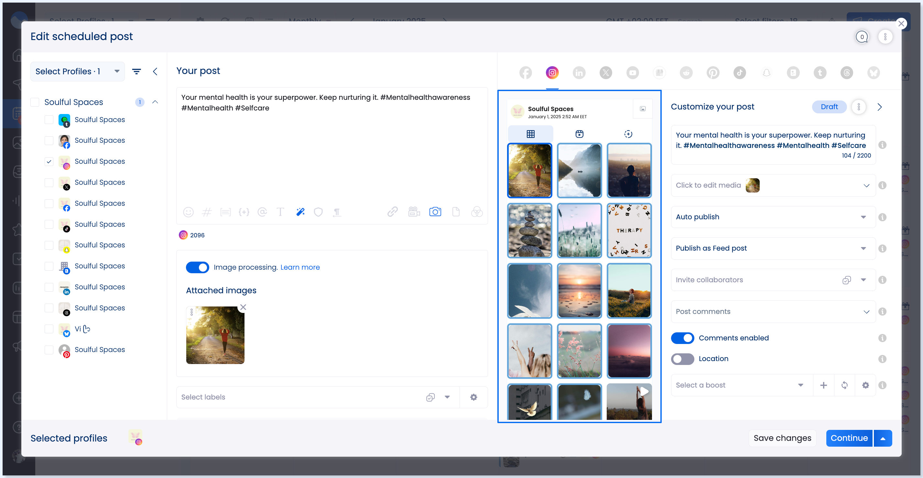
Task: Open the Auto publish dropdown
Action: tap(773, 217)
